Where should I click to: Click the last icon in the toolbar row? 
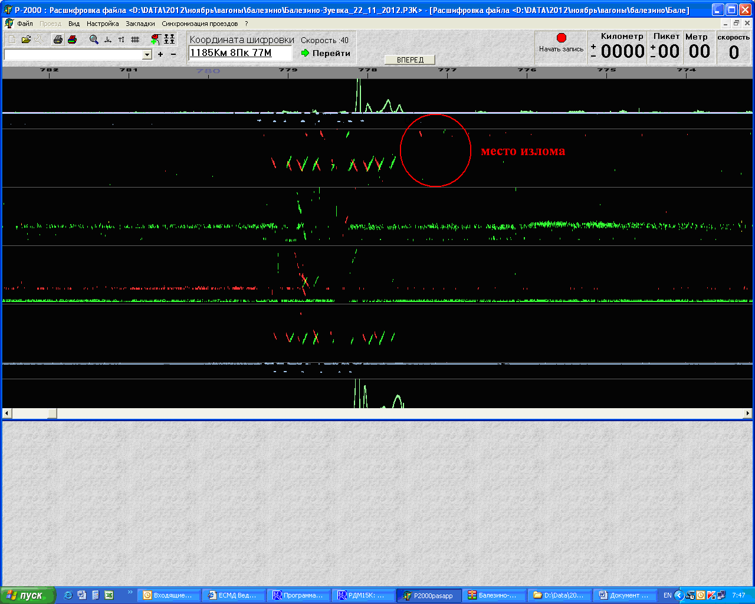click(x=169, y=40)
